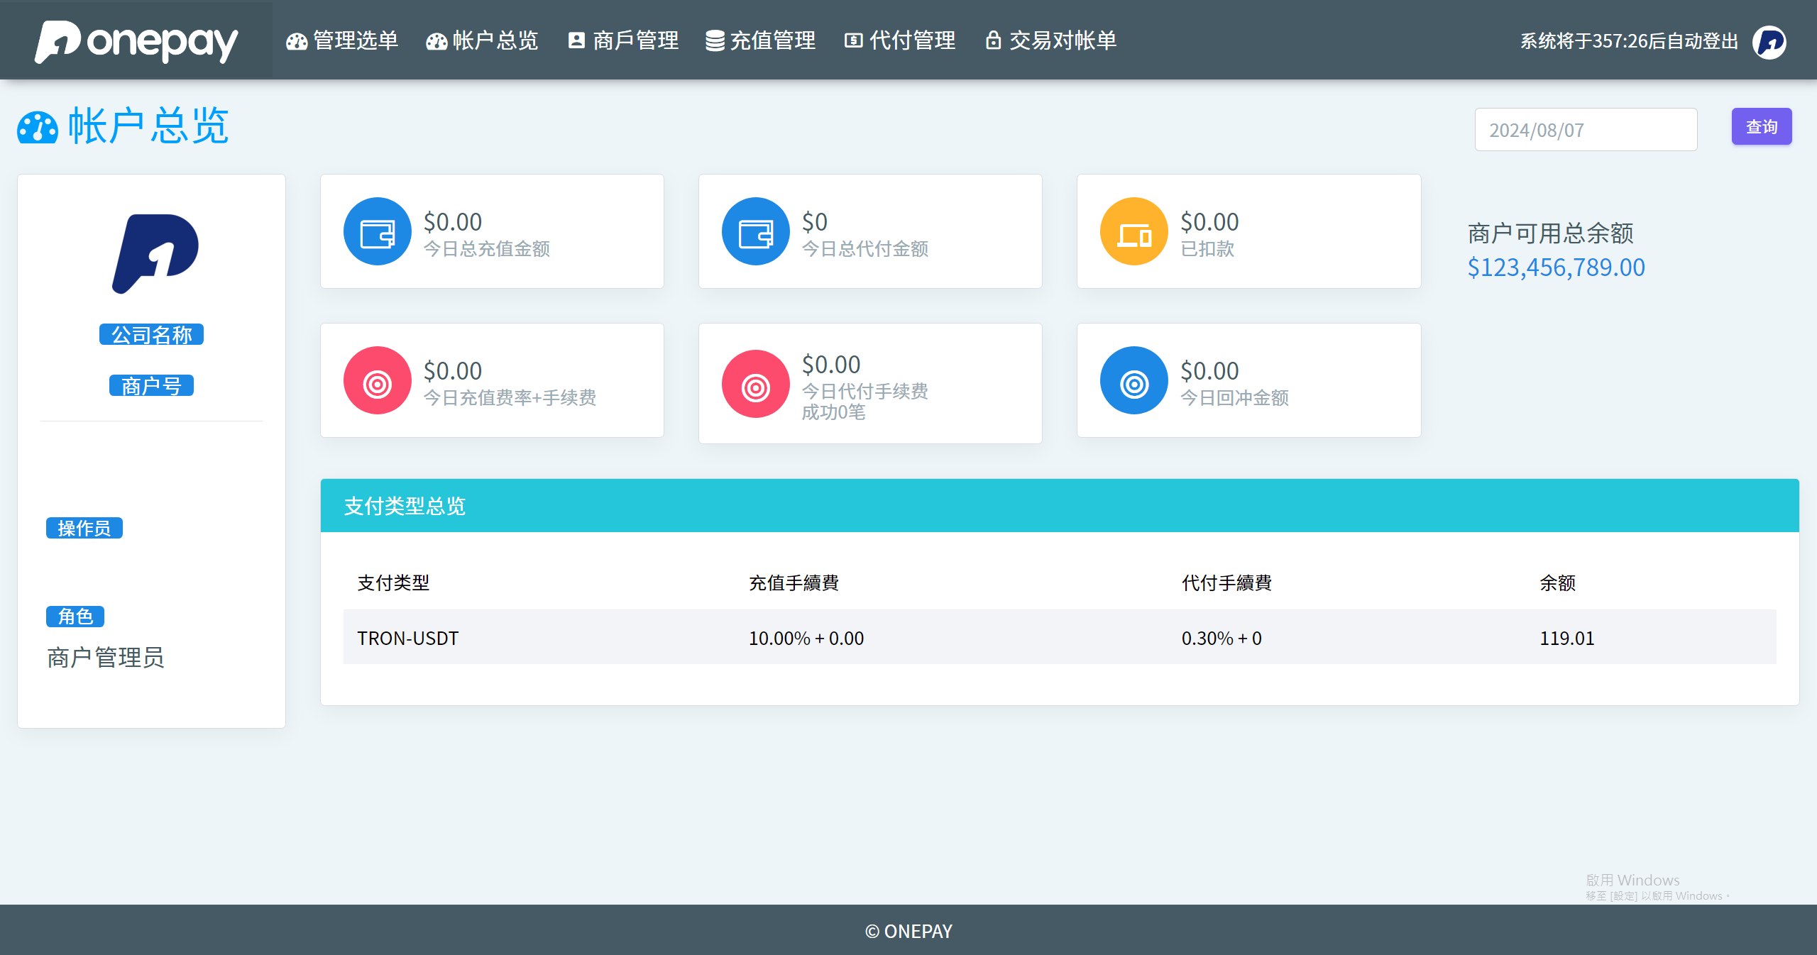Open 交易对帐单 in navigation
Image resolution: width=1817 pixels, height=955 pixels.
click(1051, 40)
